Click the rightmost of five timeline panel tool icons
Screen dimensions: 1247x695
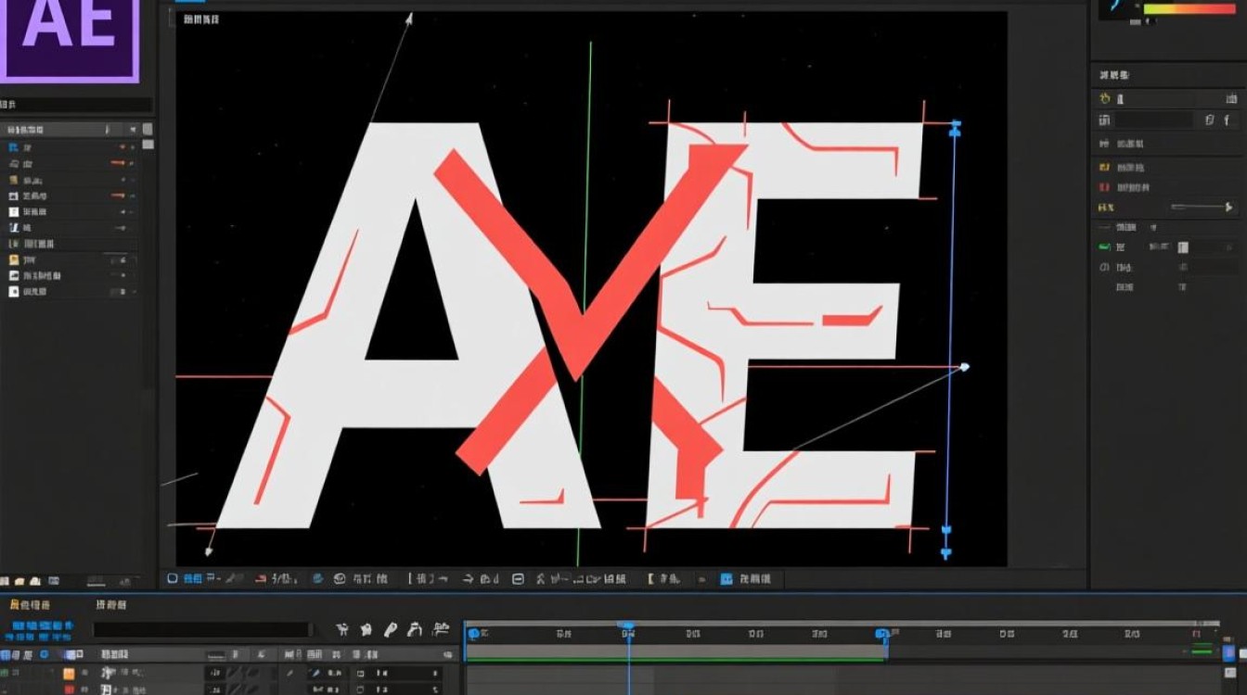tap(443, 629)
